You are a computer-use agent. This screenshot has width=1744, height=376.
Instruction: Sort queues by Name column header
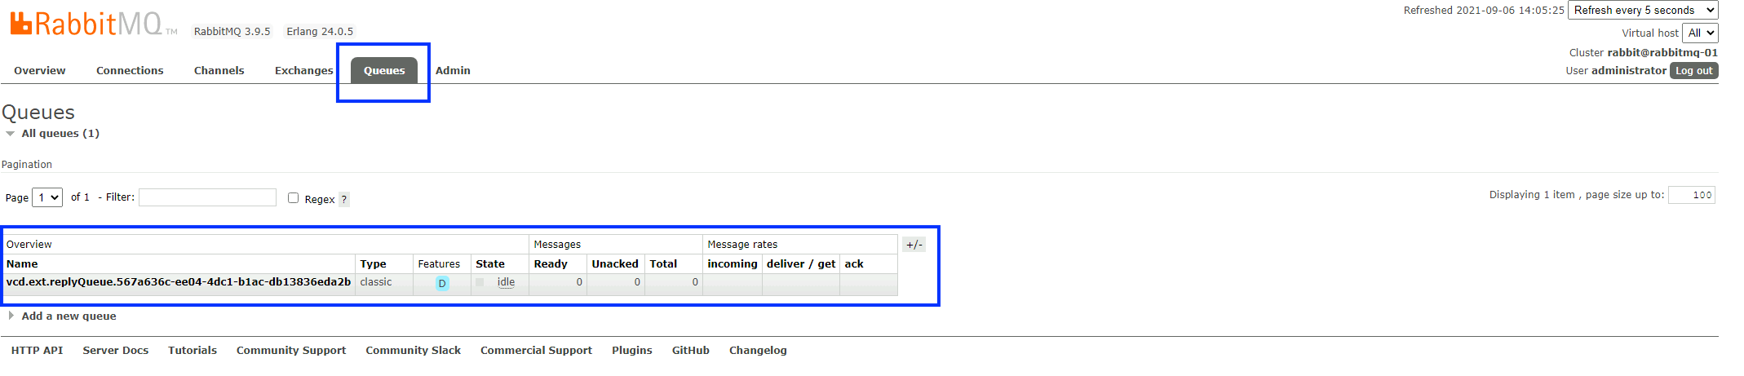coord(22,264)
